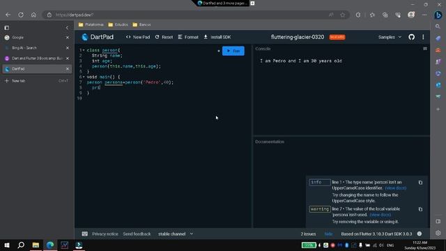Open the sidebar search icon
This screenshot has height=251, width=446.
(438, 26)
